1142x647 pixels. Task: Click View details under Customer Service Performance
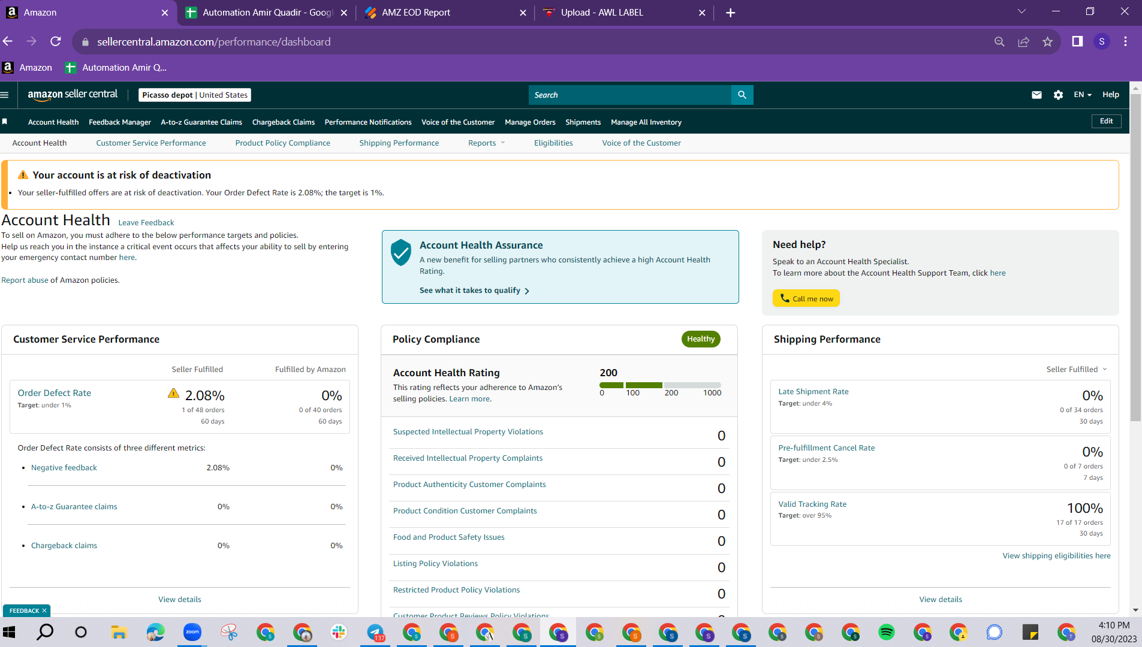(x=180, y=599)
